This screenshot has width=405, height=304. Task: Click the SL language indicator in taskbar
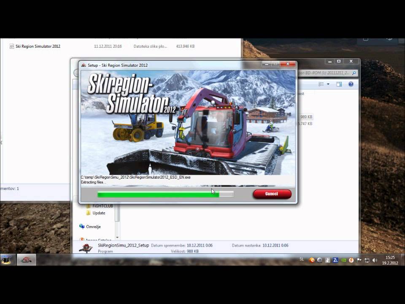(x=302, y=259)
